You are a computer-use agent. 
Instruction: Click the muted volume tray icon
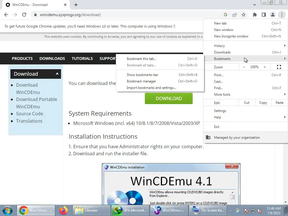click(x=260, y=211)
